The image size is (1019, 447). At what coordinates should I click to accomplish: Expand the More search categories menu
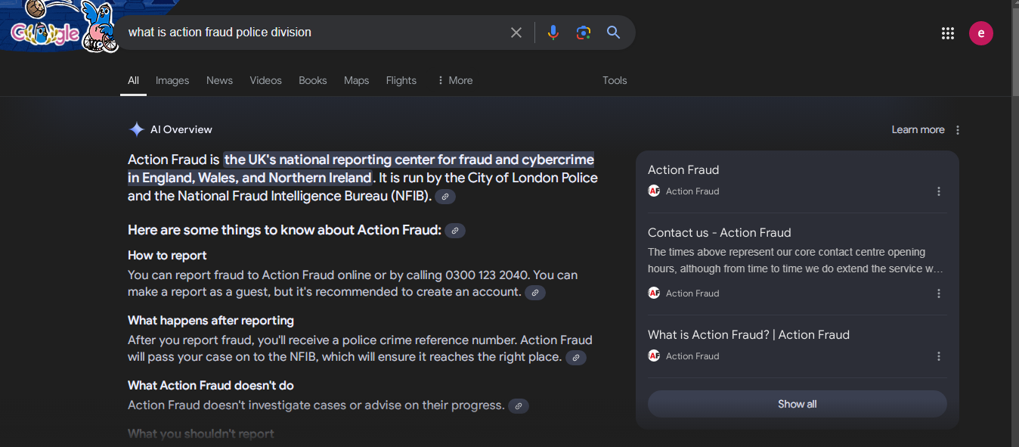point(455,80)
